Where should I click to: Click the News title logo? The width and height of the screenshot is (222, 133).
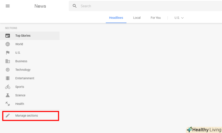point(41,6)
